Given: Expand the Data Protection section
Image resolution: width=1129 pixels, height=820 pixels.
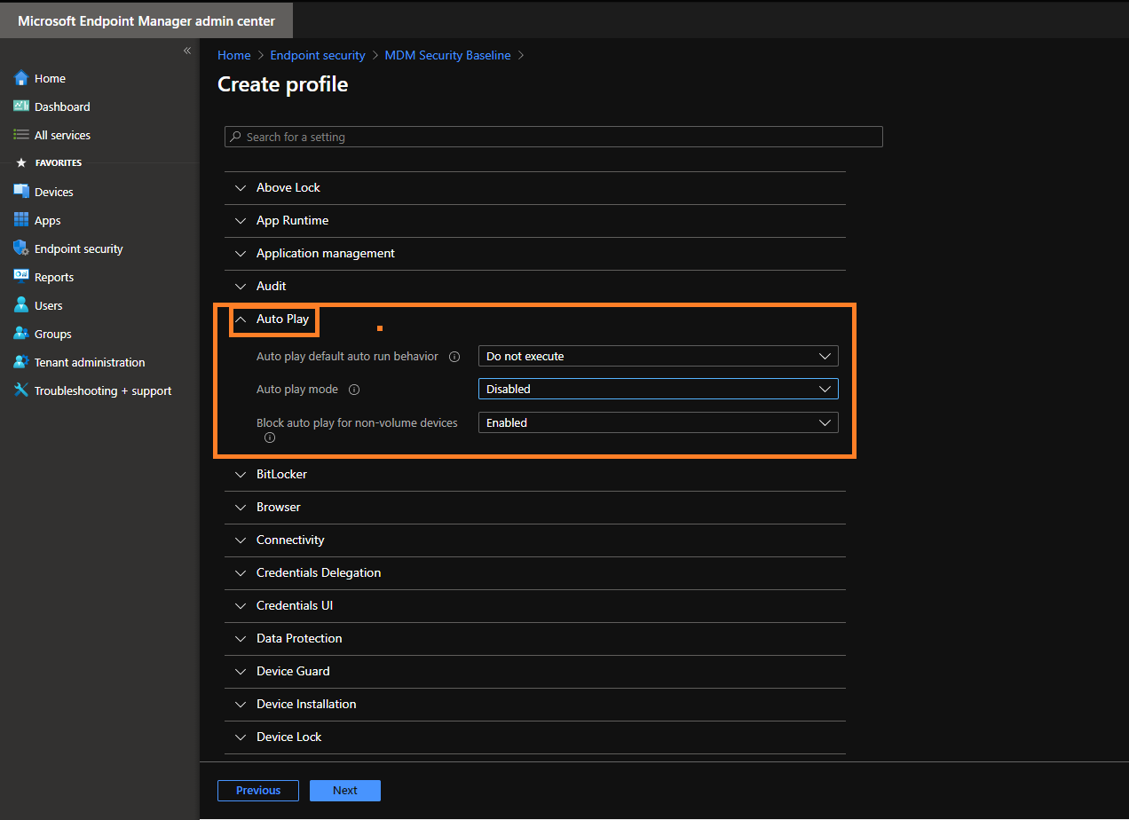Looking at the screenshot, I should (x=535, y=639).
